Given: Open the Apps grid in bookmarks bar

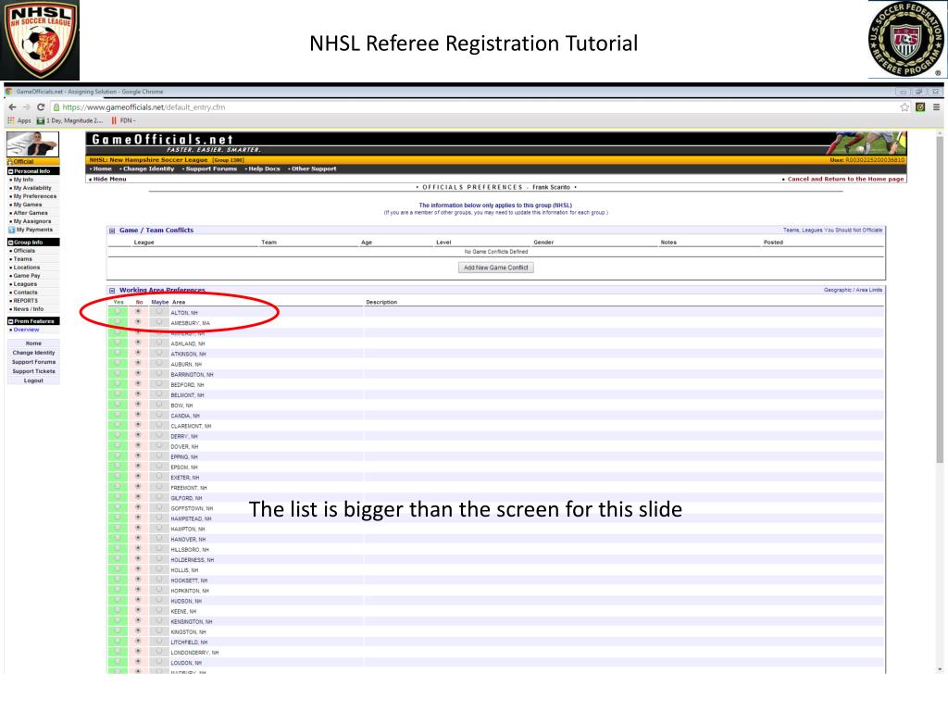Looking at the screenshot, I should pos(19,120).
